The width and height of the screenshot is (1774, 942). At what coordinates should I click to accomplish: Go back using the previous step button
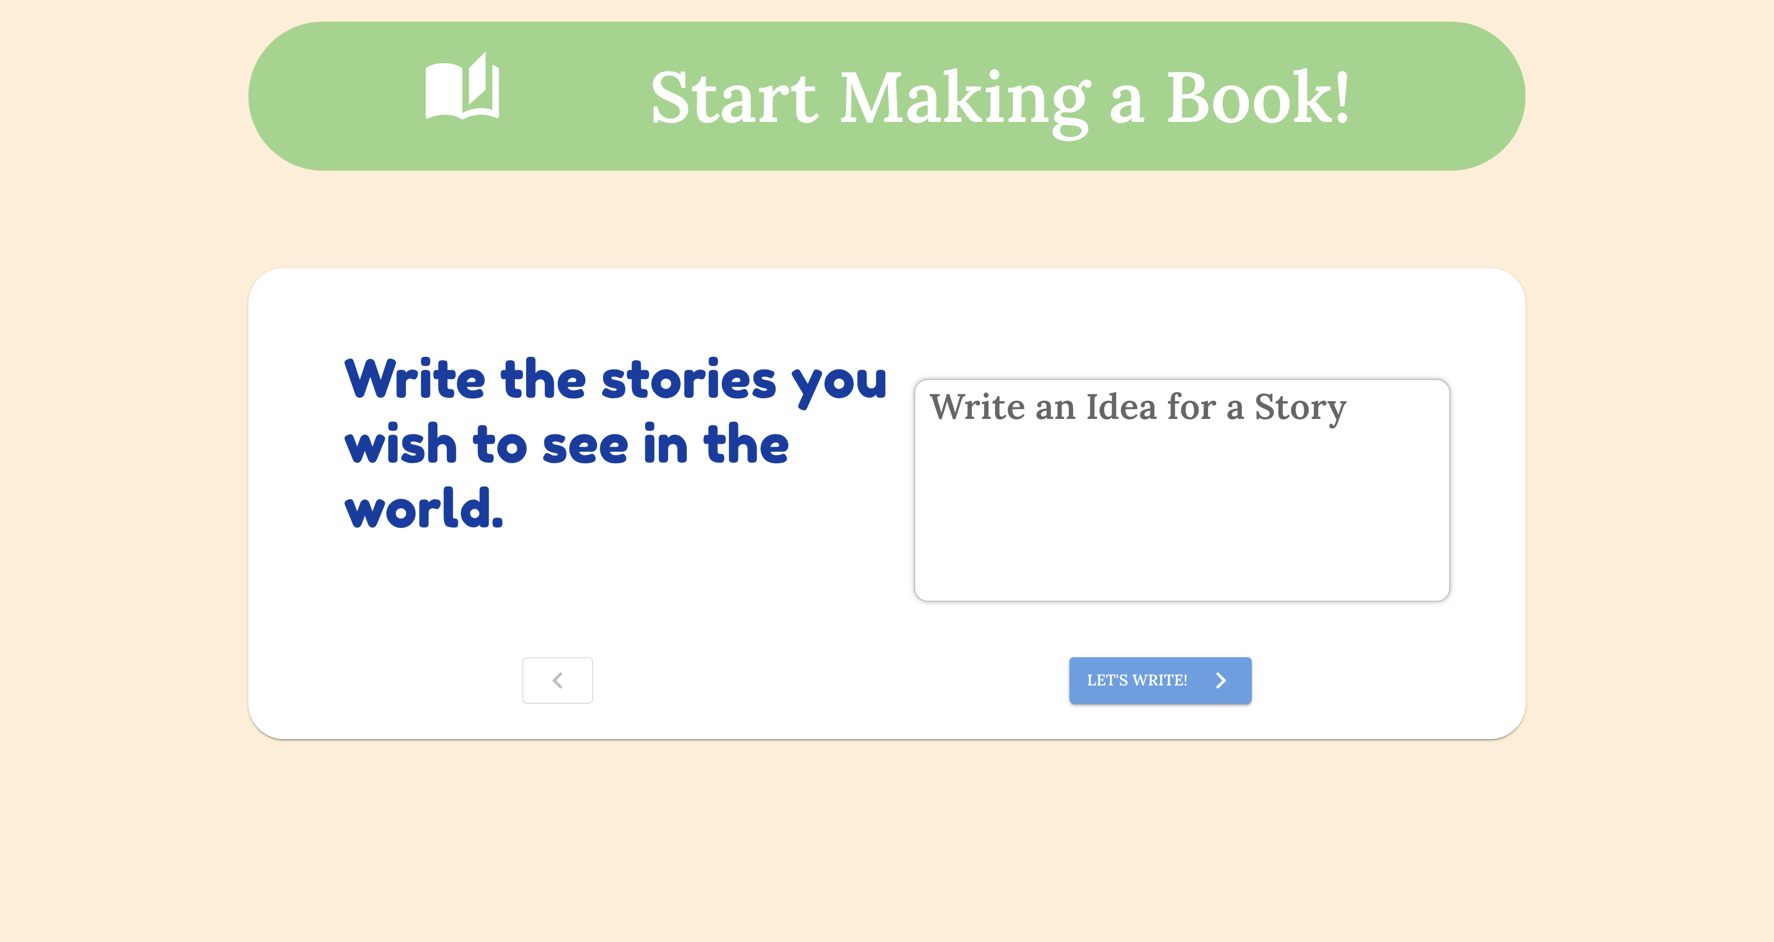(x=557, y=680)
